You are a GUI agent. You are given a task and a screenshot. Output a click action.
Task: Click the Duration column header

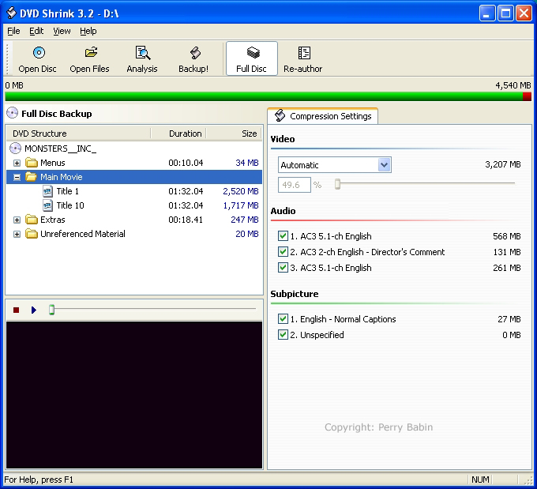tap(178, 134)
